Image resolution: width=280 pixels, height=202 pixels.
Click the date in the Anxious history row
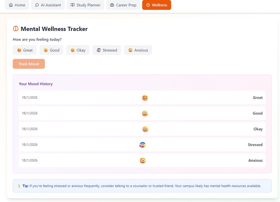[x=30, y=160]
